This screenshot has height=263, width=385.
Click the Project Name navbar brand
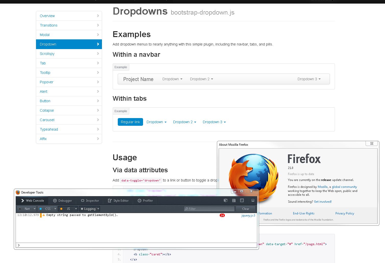[138, 79]
